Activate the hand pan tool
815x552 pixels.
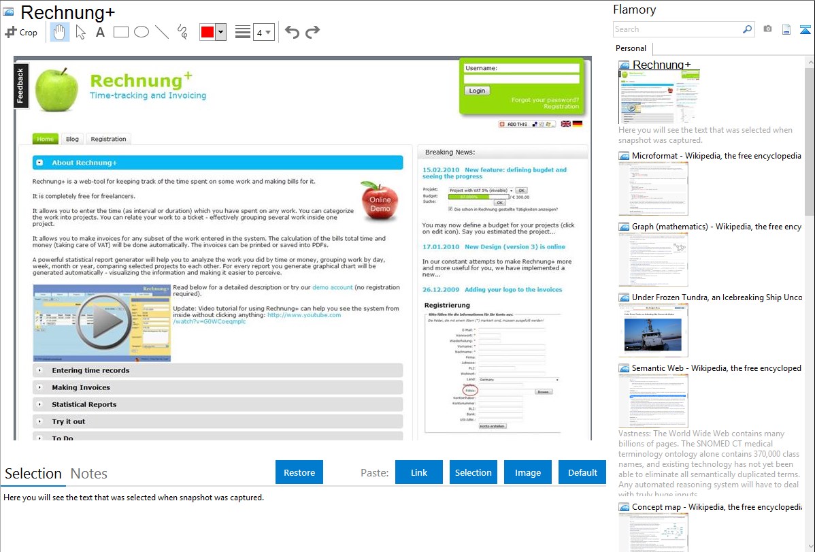[x=60, y=32]
